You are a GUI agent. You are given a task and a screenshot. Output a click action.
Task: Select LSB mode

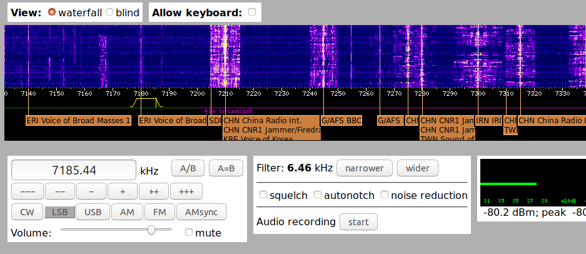(x=60, y=212)
